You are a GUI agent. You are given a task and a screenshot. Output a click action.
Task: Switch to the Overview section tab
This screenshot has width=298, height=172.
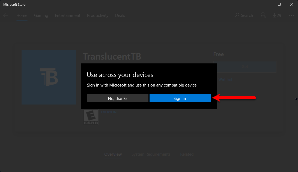tap(113, 154)
